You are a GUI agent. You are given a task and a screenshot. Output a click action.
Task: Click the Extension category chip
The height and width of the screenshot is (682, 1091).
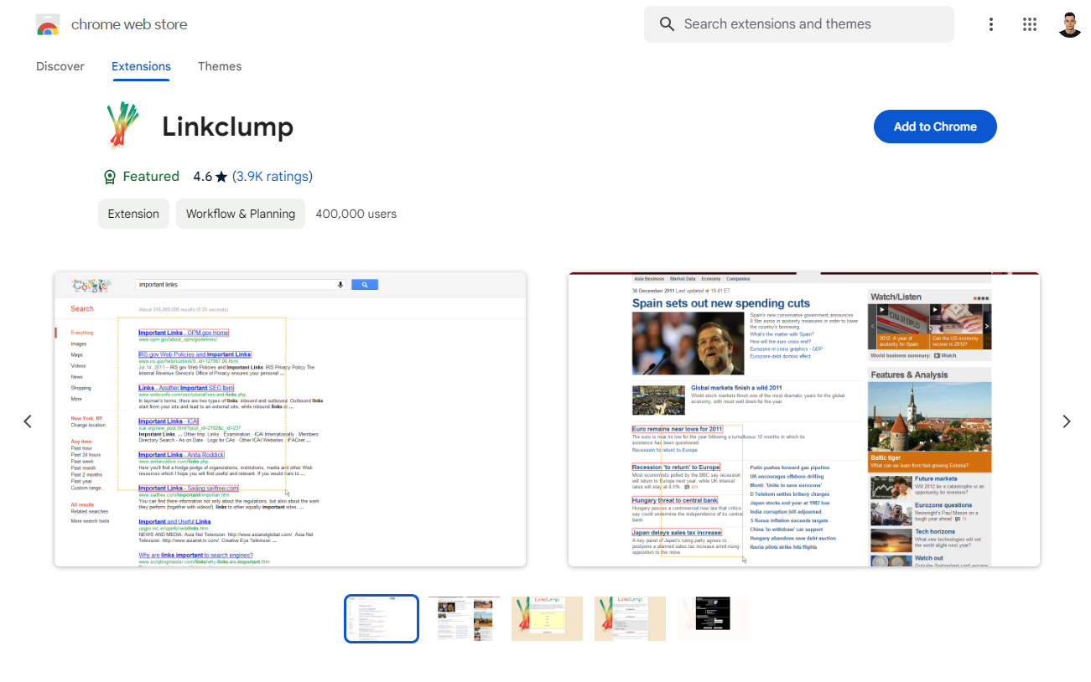[133, 214]
